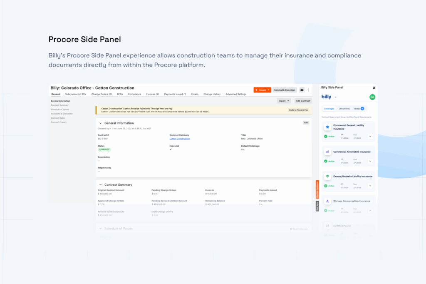The image size is (426, 284).
Task: Open the Emails tab
Action: pos(195,94)
